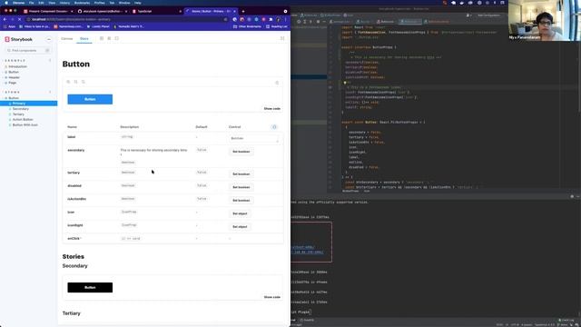Reset controls using the table header icon
Screen dimensions: 581x327
[x=274, y=127]
